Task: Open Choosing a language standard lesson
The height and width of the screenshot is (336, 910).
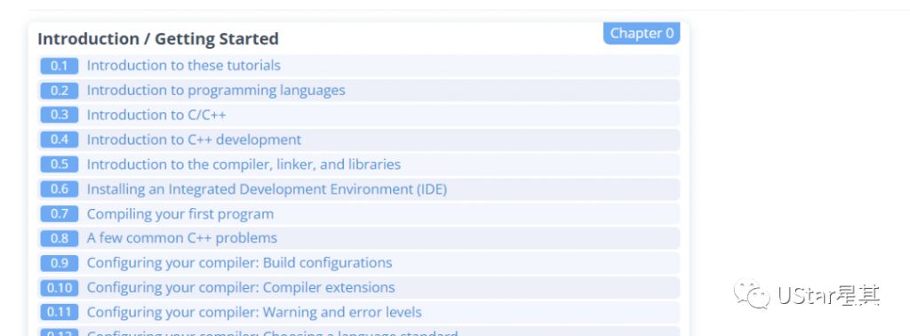Action: pos(272,333)
